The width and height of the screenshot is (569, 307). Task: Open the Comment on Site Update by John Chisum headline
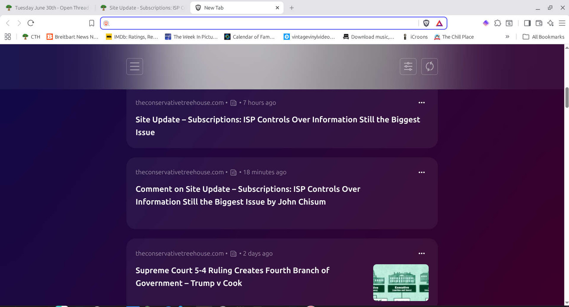(x=248, y=195)
